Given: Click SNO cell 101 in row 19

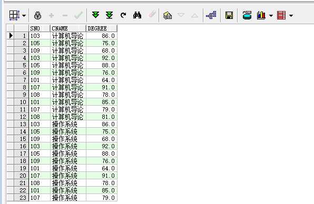Looking at the screenshot, I should coord(40,168).
